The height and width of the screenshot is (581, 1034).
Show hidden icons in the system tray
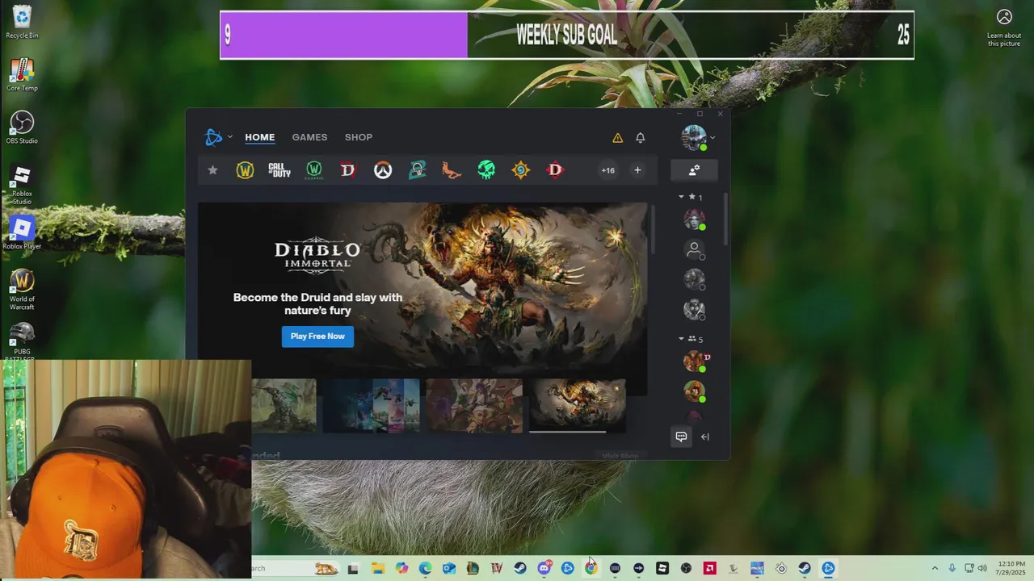tap(935, 568)
